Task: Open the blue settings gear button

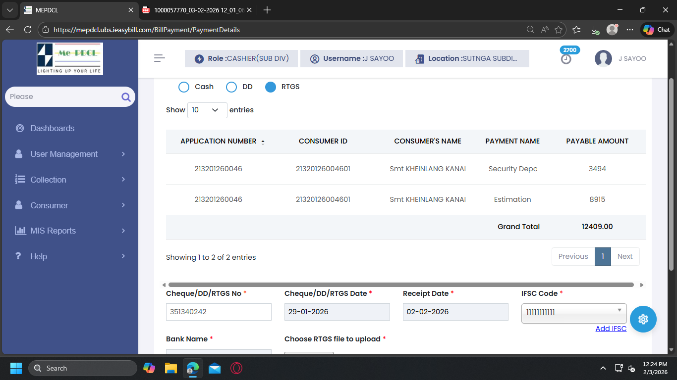Action: (643, 319)
